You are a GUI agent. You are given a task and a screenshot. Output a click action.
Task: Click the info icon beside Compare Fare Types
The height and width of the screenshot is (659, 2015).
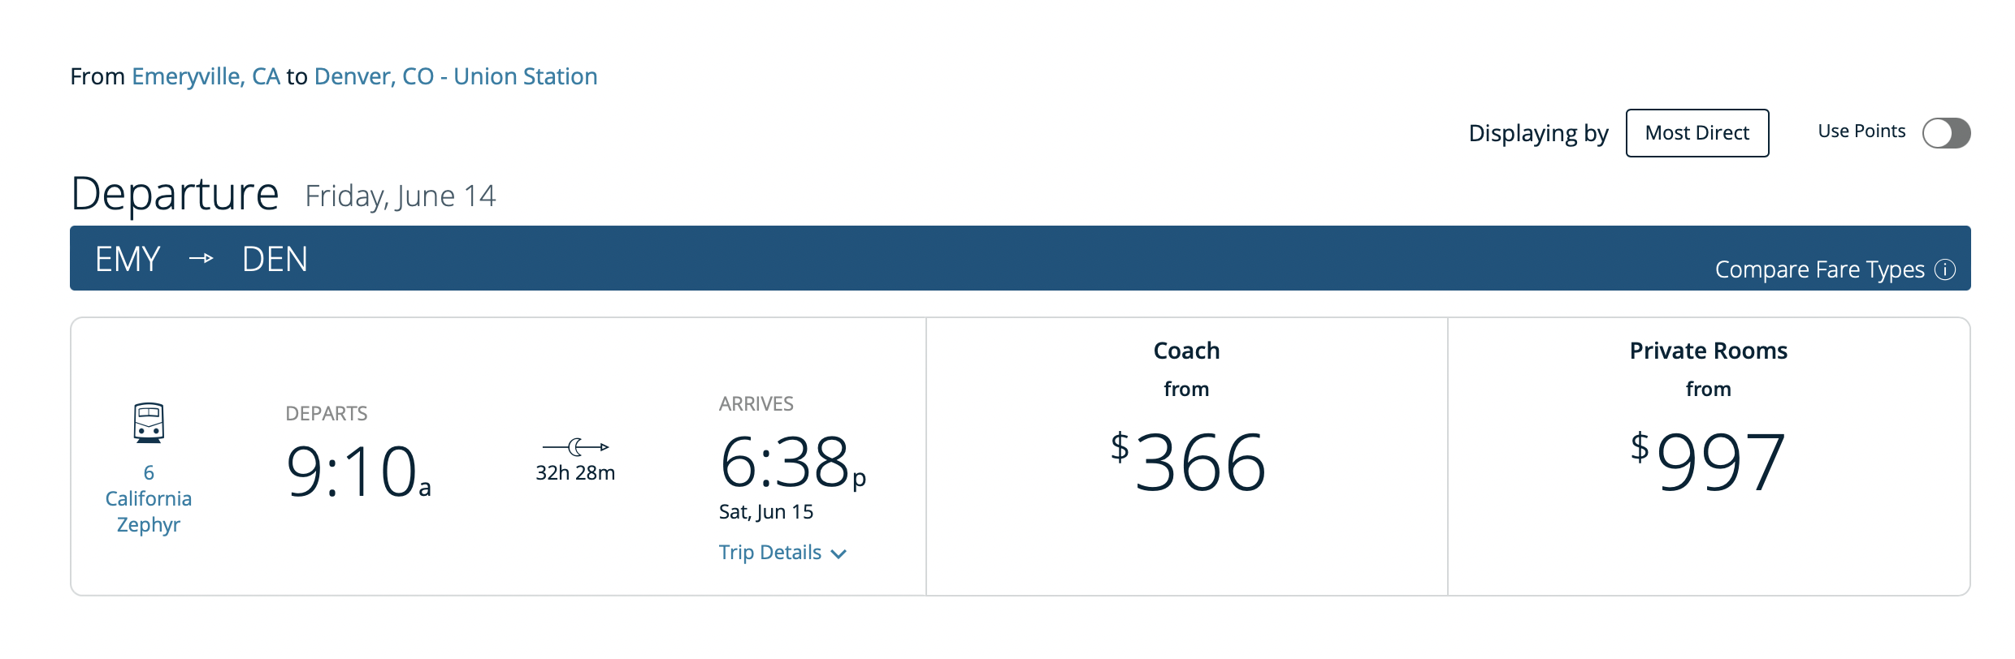pos(1945,269)
